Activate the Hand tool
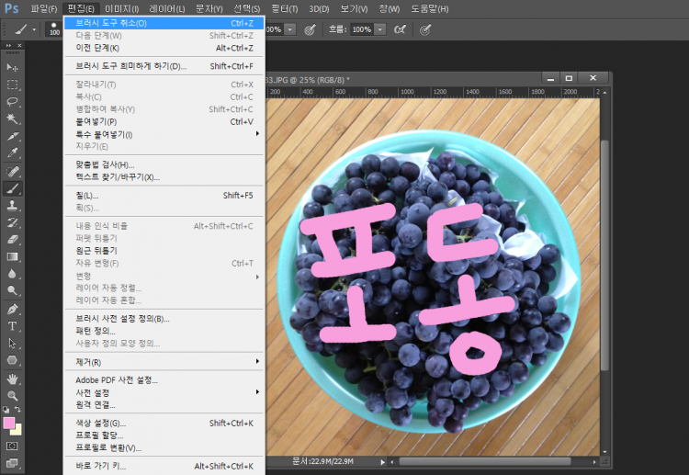Viewport: 689px width, 475px height. point(13,378)
